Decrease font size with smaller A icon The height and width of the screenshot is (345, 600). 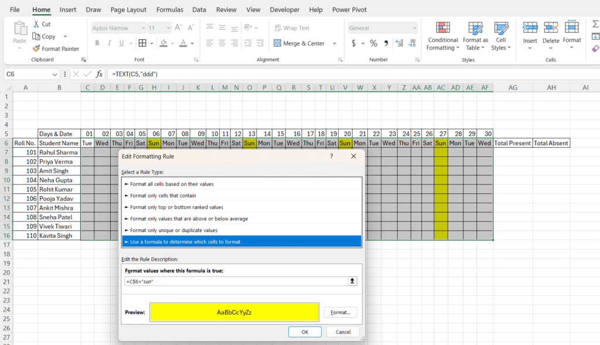point(190,28)
